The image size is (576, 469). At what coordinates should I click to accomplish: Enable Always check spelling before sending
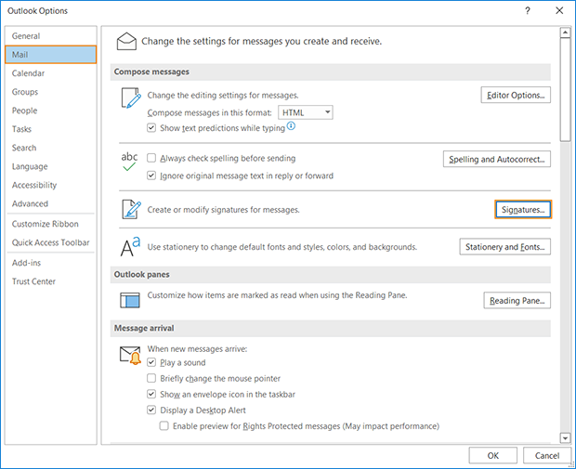point(151,158)
